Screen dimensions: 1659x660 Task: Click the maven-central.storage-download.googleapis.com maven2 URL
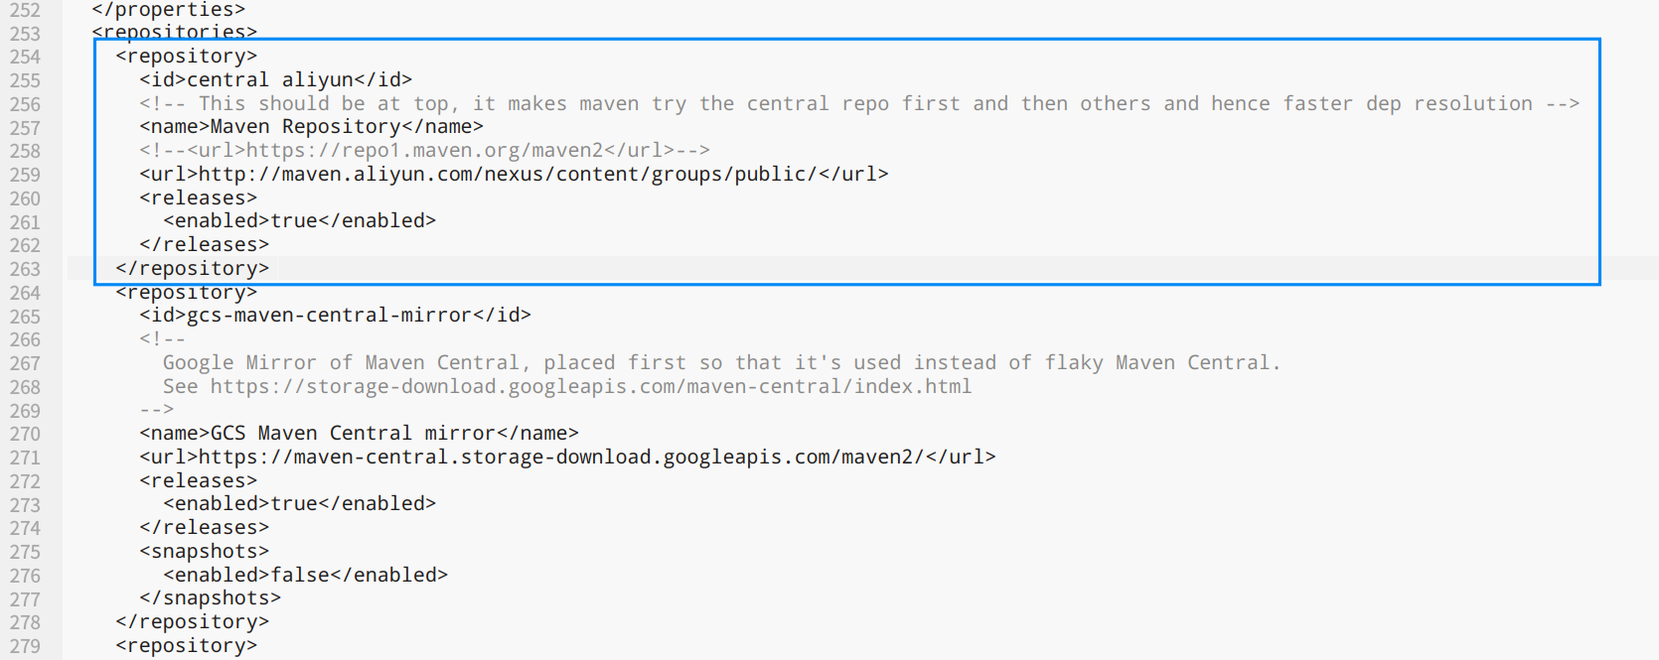[x=561, y=458]
